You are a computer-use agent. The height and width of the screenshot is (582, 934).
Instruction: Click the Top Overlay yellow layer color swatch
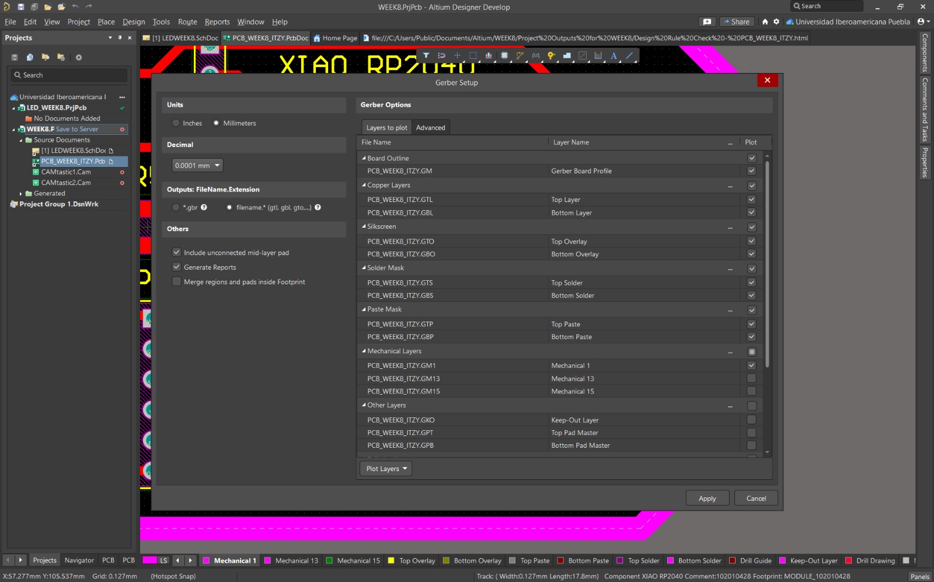[391, 560]
